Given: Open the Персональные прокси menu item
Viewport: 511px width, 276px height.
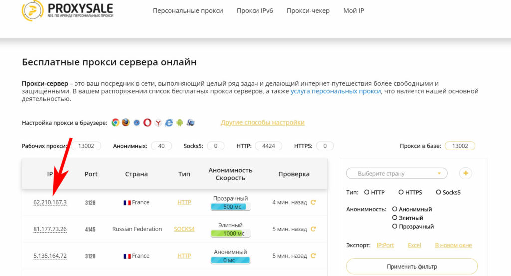Looking at the screenshot, I should [x=188, y=11].
